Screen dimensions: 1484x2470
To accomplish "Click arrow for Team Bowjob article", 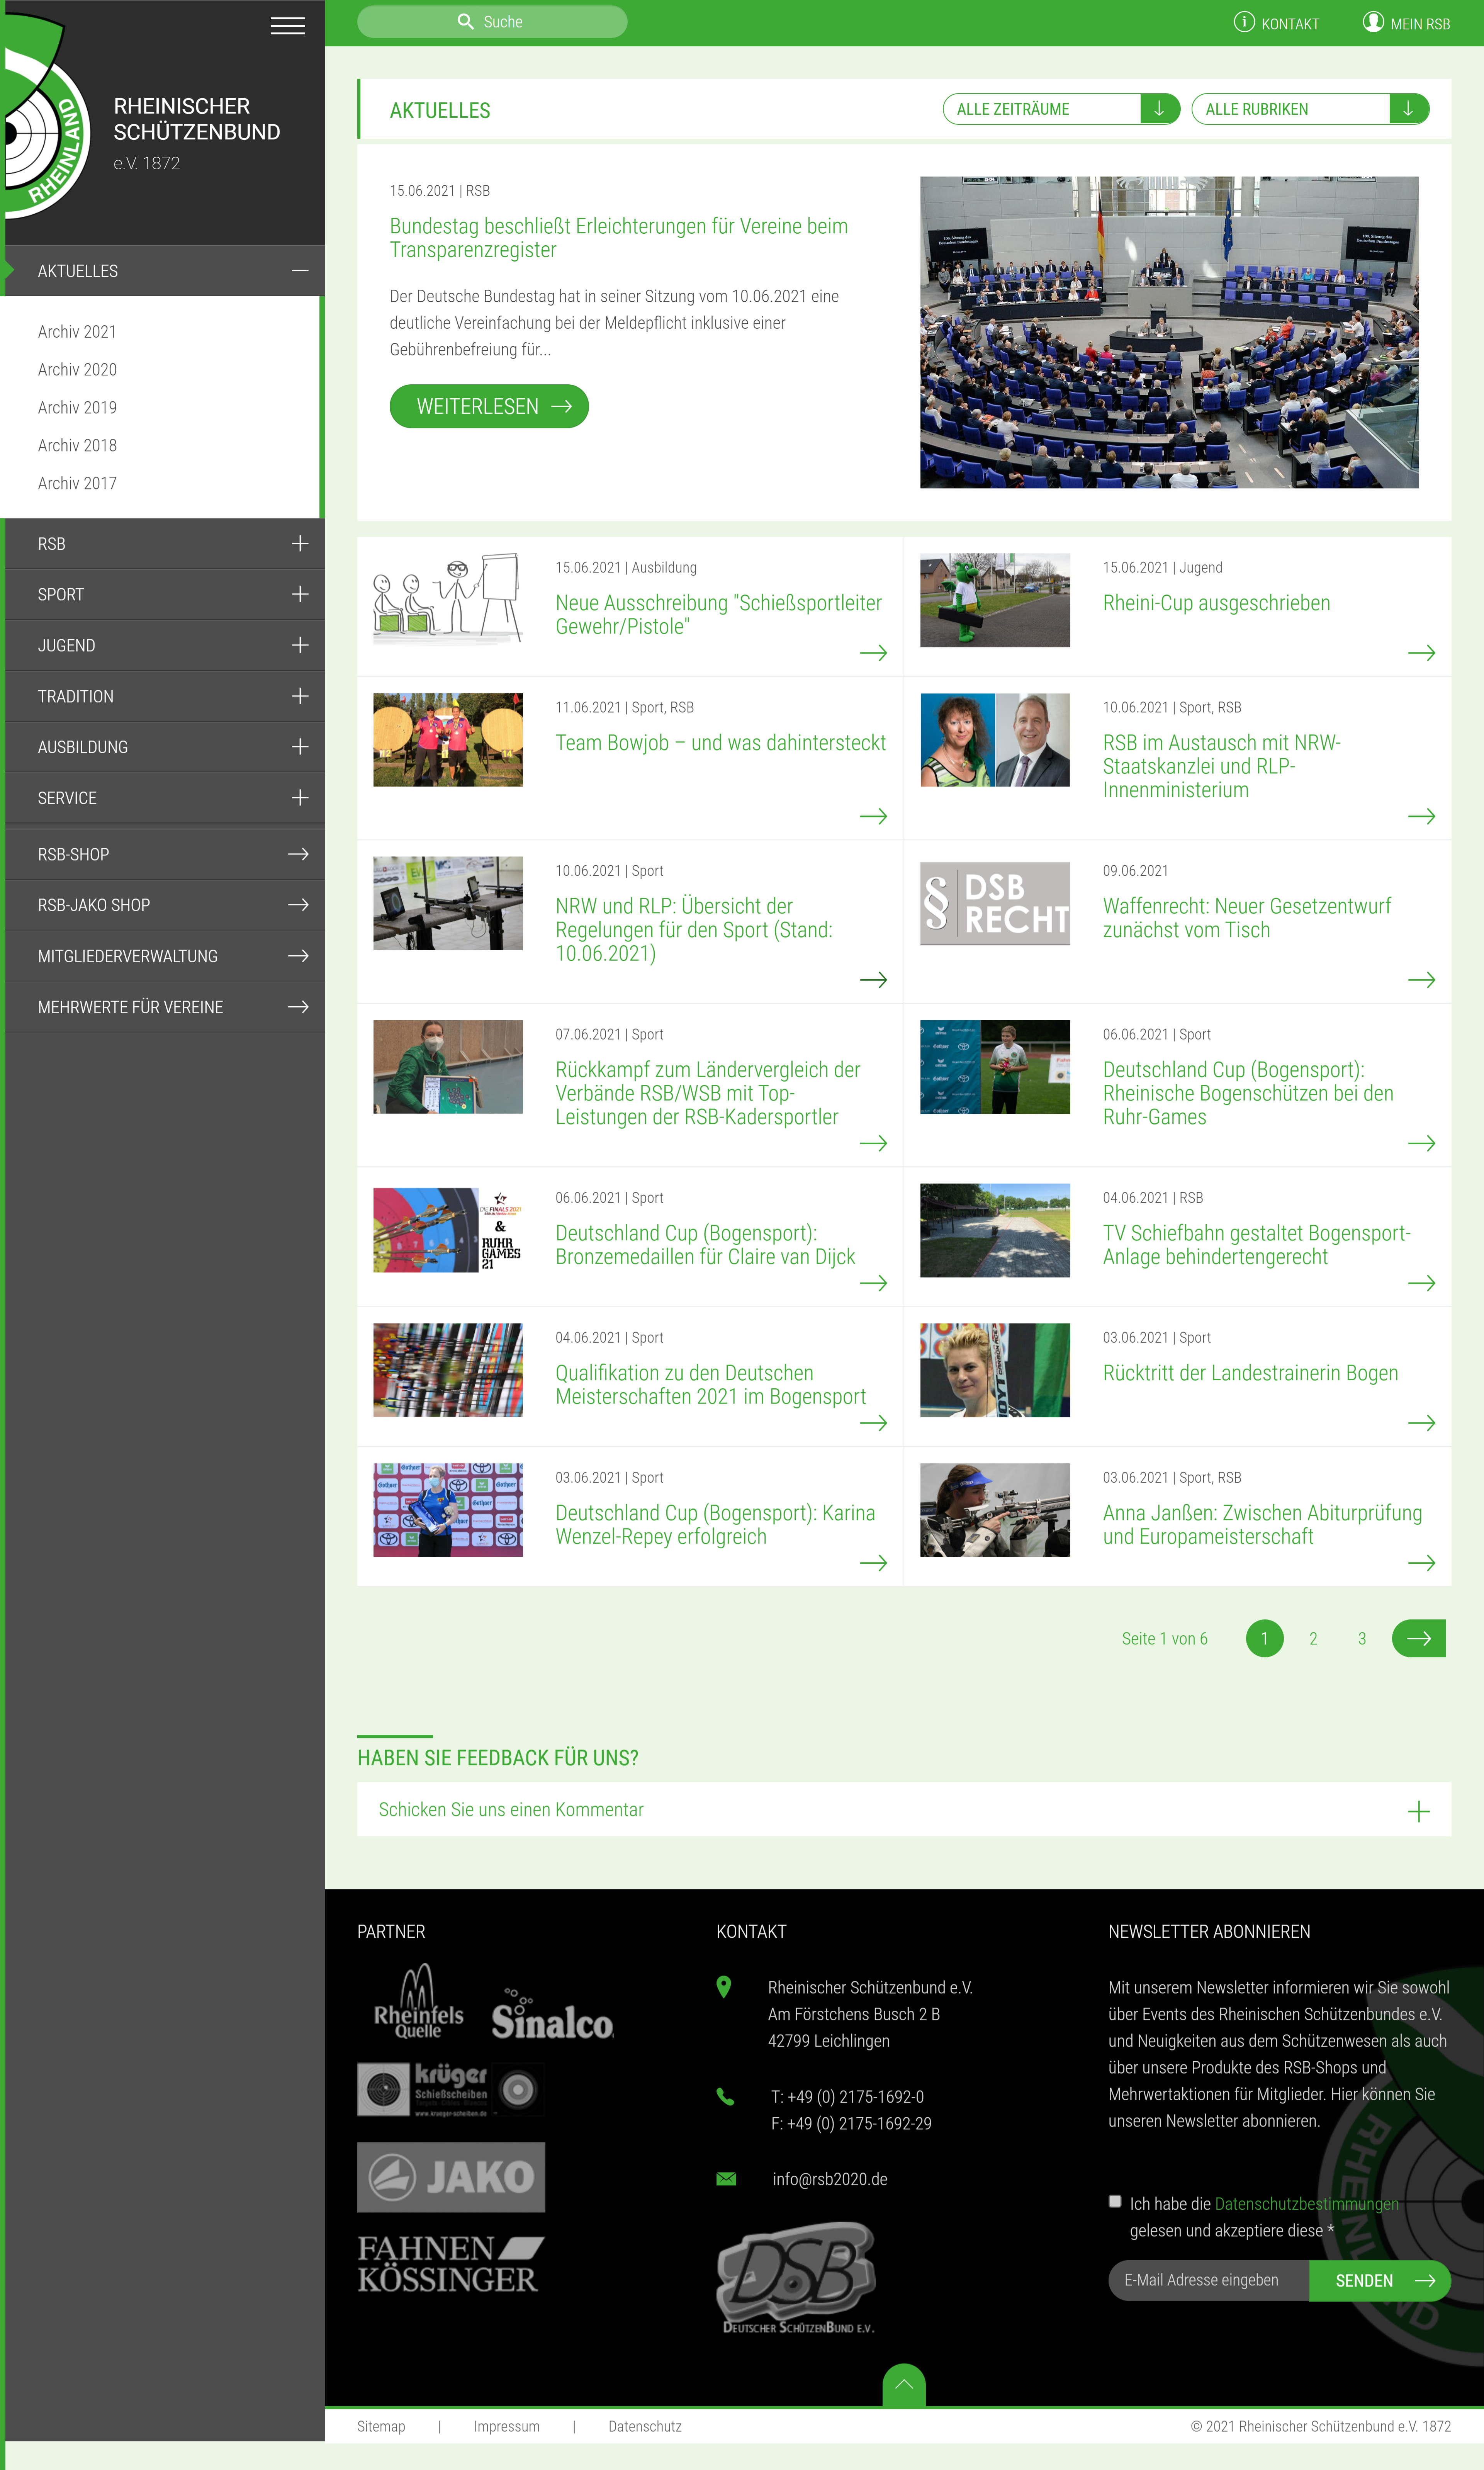I will (873, 816).
